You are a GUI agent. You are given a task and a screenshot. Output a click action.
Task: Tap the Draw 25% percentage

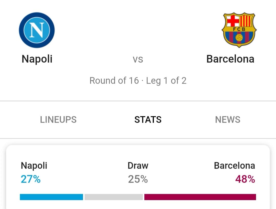(138, 179)
